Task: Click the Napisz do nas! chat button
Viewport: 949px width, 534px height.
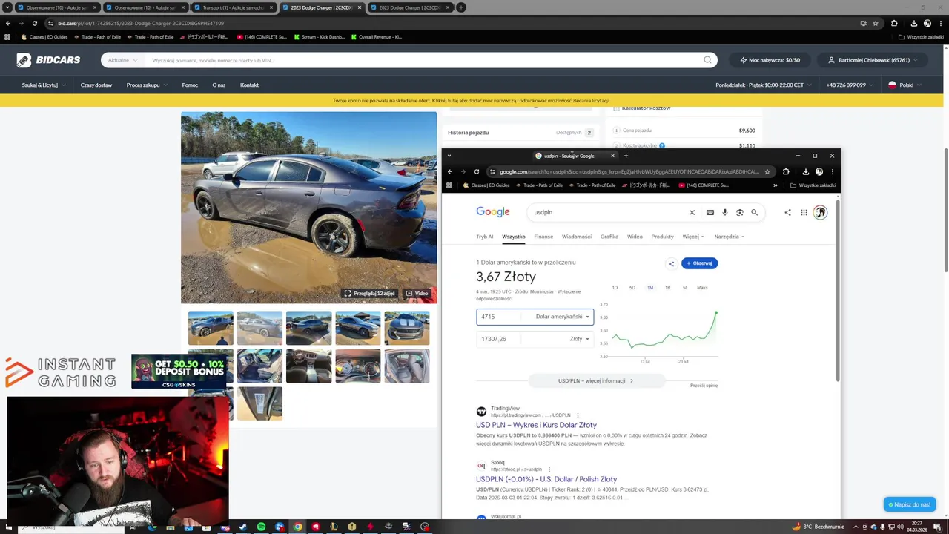Action: (910, 504)
